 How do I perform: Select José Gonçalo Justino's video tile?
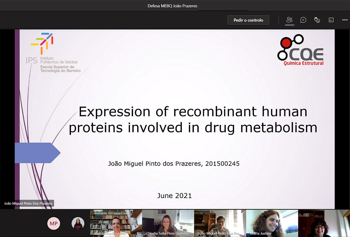[x=116, y=223]
